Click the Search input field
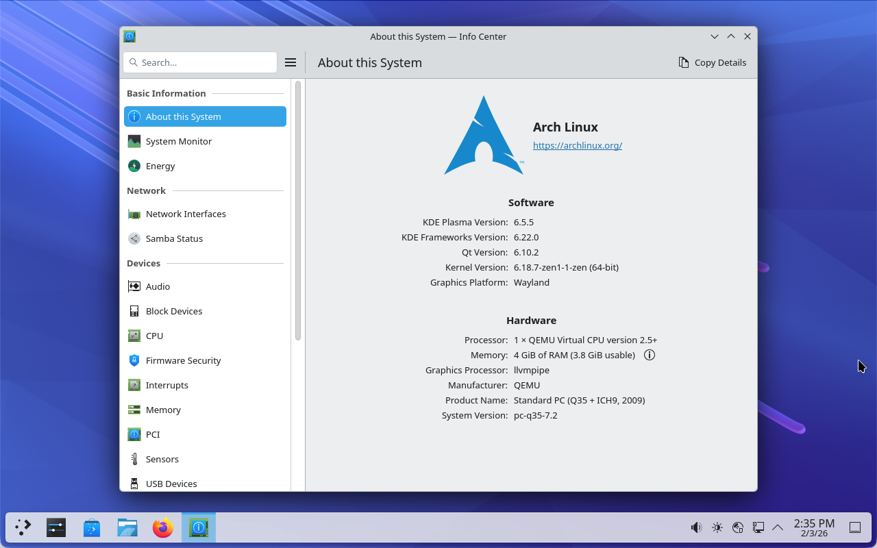The height and width of the screenshot is (548, 877). pyautogui.click(x=200, y=62)
